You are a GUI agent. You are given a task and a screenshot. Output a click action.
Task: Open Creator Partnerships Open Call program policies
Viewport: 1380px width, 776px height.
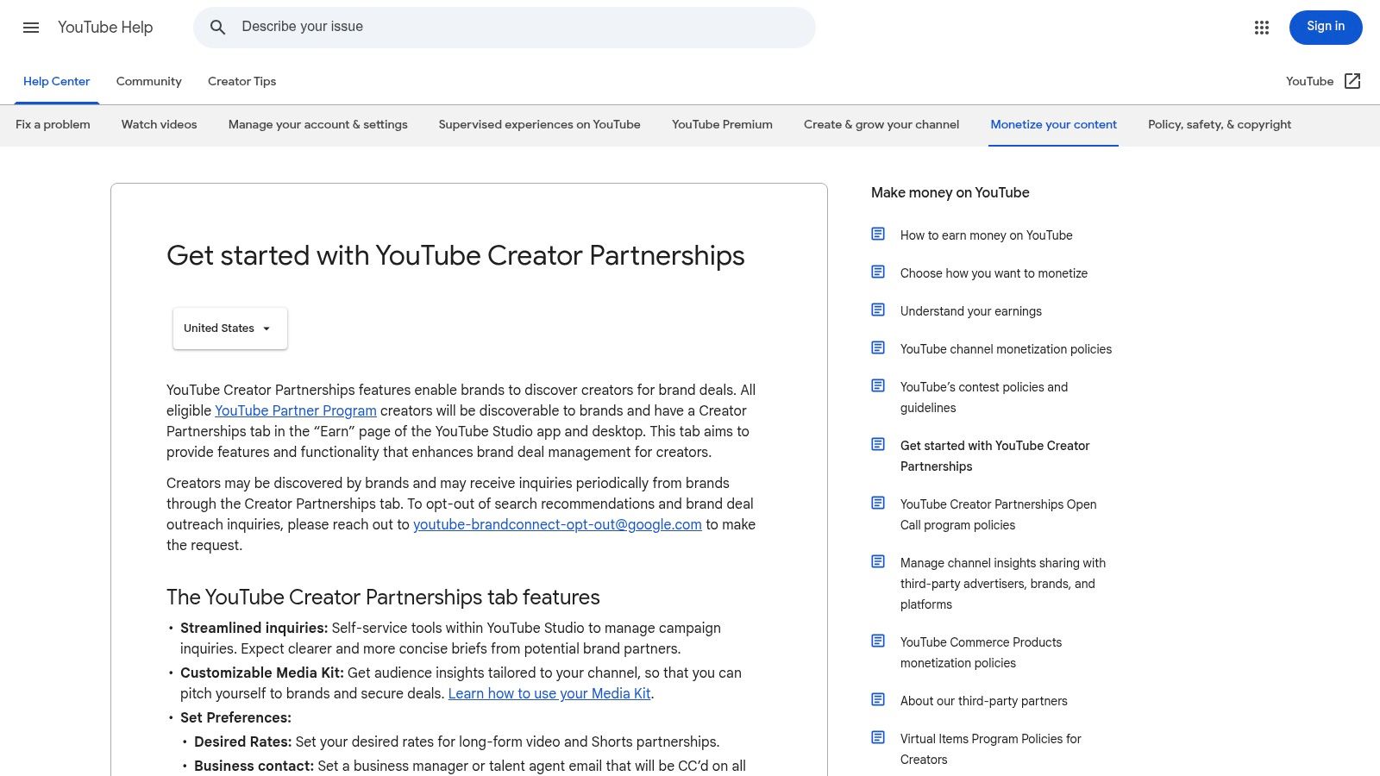pyautogui.click(x=999, y=515)
